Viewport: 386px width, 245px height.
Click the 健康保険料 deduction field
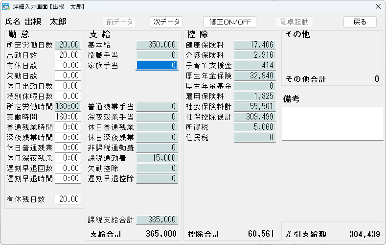point(254,45)
